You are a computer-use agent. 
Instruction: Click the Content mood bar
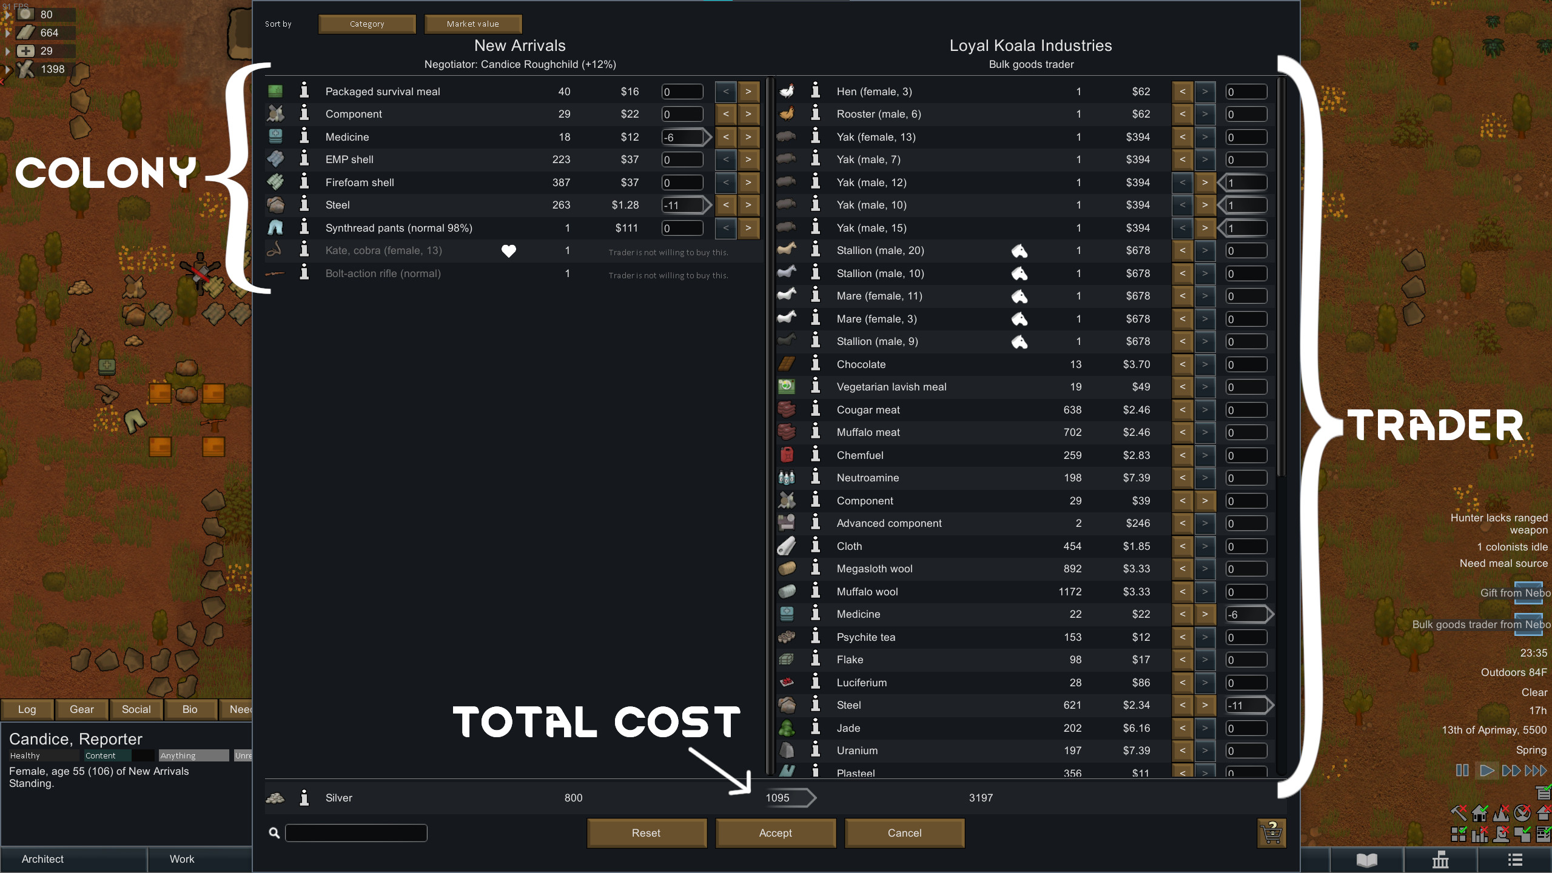(119, 755)
